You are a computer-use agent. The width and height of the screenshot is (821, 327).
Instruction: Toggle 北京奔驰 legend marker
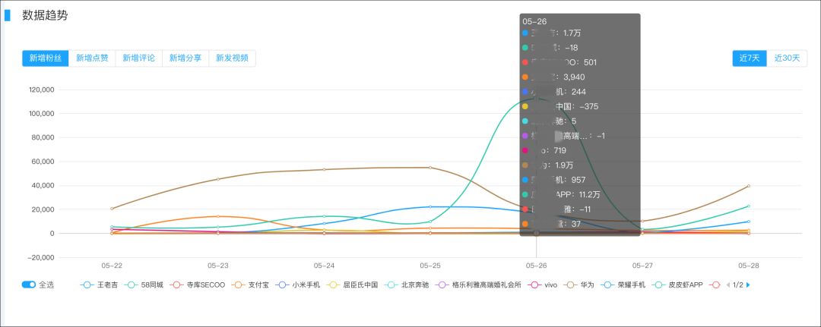pos(391,285)
